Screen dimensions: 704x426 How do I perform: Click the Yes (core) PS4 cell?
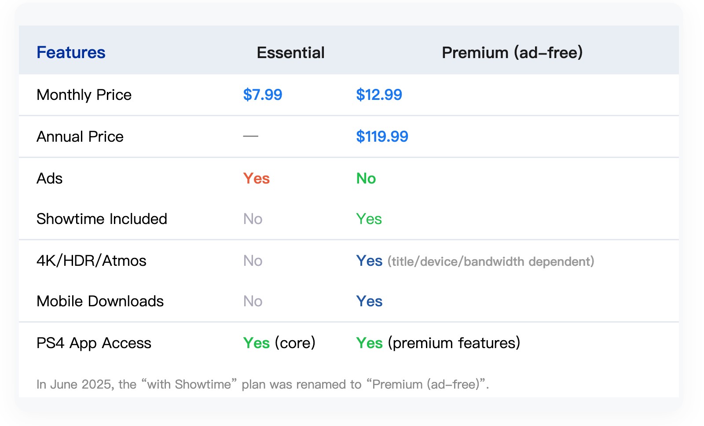[279, 343]
